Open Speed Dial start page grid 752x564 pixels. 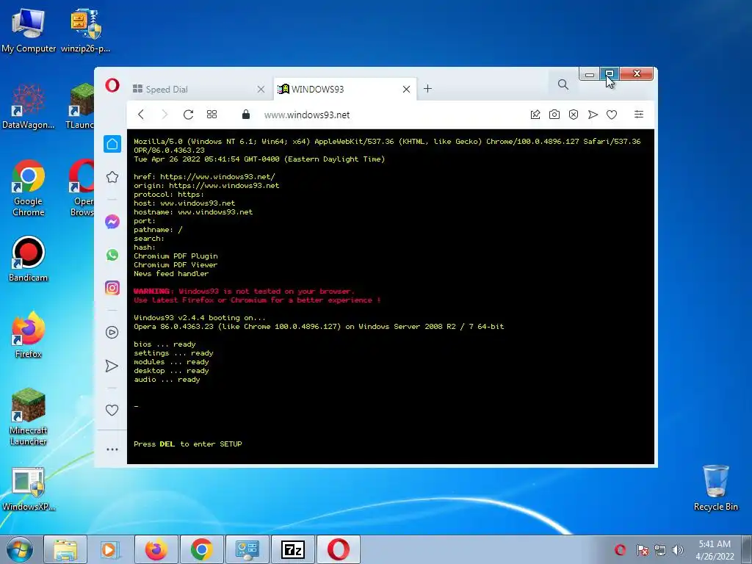click(x=211, y=115)
